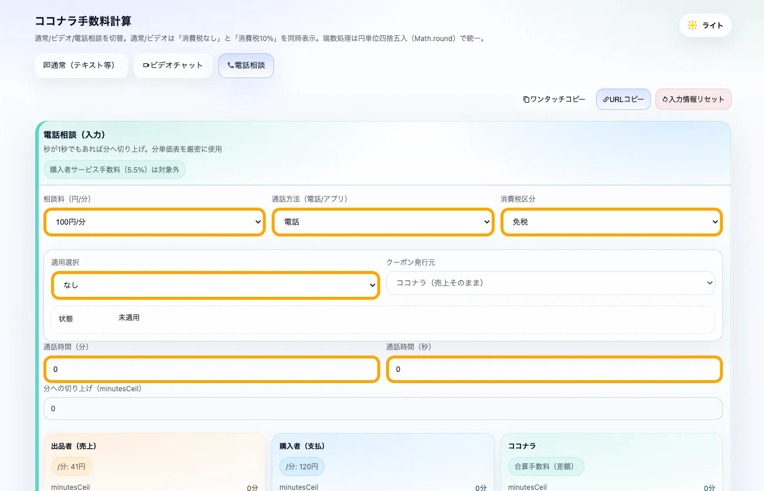Click the URLコピー button
The width and height of the screenshot is (764, 491).
[x=623, y=99]
